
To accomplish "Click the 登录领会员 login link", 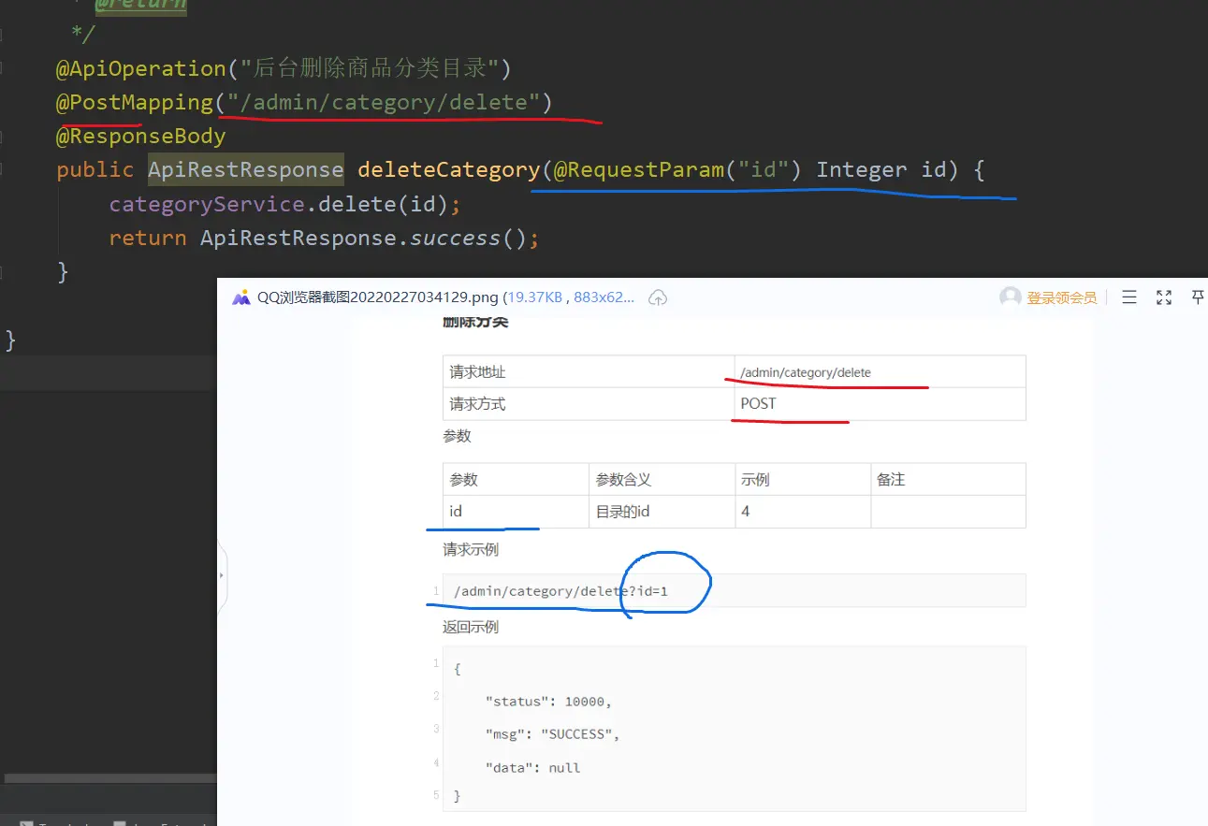I will 1061,297.
